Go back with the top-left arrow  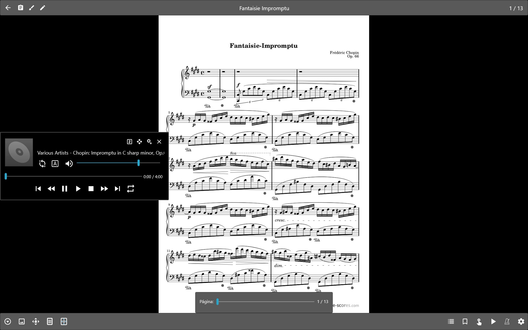(x=8, y=8)
